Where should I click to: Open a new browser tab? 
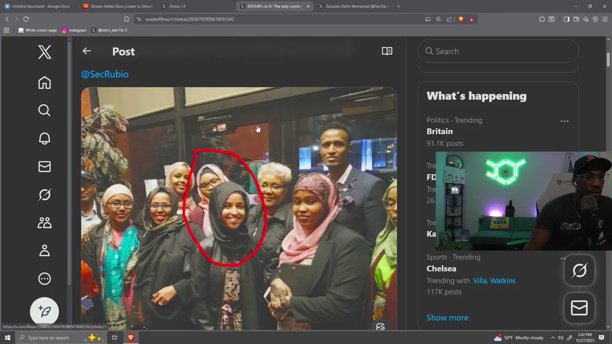(x=398, y=6)
